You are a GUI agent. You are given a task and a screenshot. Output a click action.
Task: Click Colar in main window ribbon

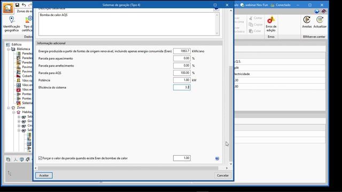255,31
